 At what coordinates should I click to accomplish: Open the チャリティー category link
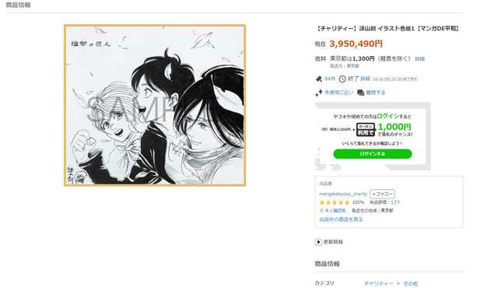(378, 283)
